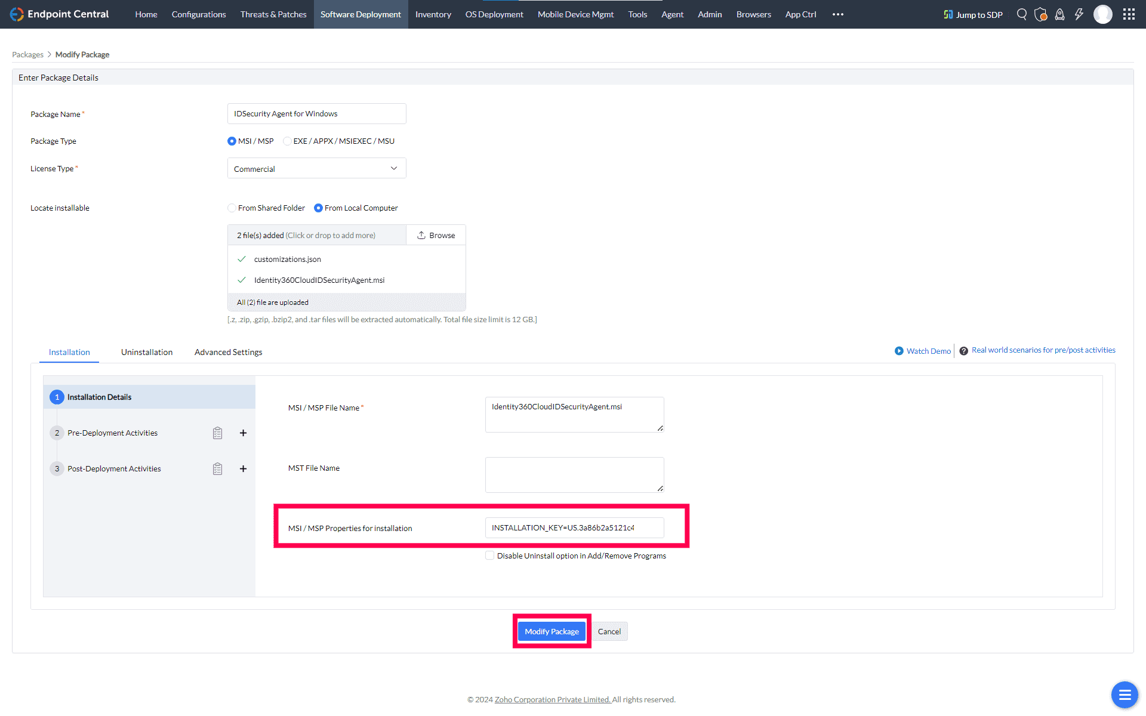Click the MSI/MSP Properties for installation field
1146x716 pixels.
[574, 528]
